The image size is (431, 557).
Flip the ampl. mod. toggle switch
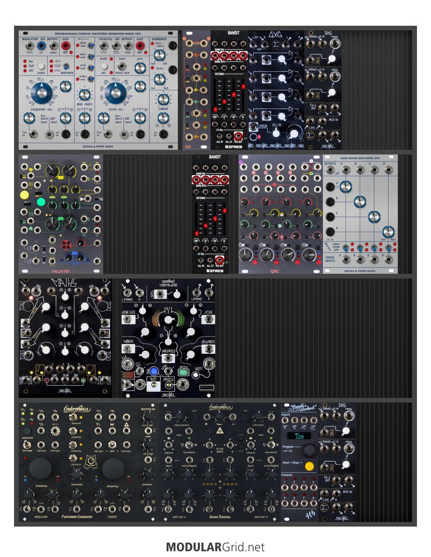[90, 57]
